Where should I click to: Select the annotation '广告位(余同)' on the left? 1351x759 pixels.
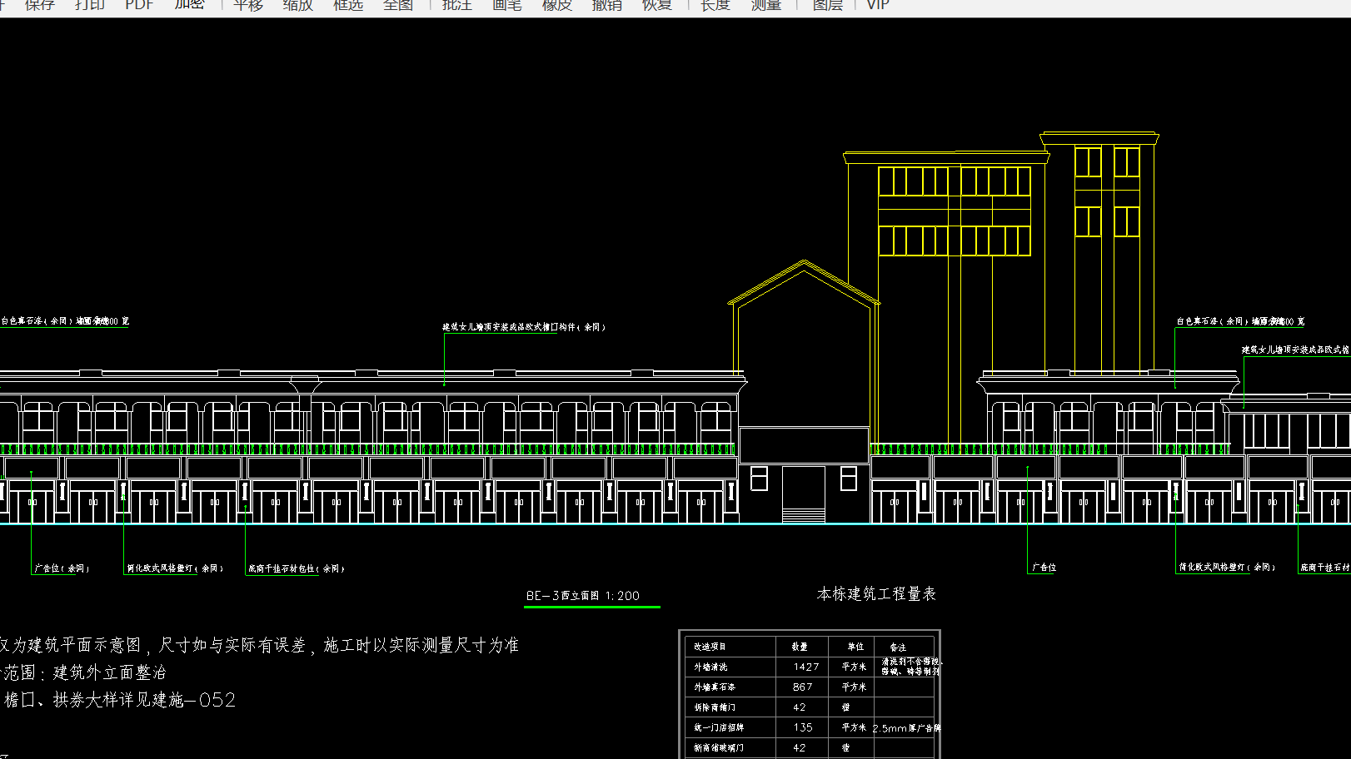pyautogui.click(x=62, y=568)
